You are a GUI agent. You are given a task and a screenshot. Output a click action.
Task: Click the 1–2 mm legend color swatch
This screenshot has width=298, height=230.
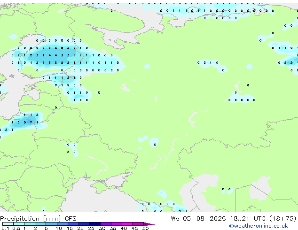[x=30, y=224]
